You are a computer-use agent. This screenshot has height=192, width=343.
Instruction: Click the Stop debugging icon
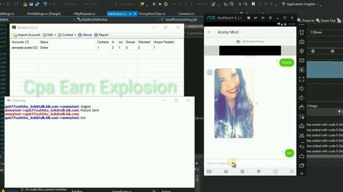tap(160, 4)
